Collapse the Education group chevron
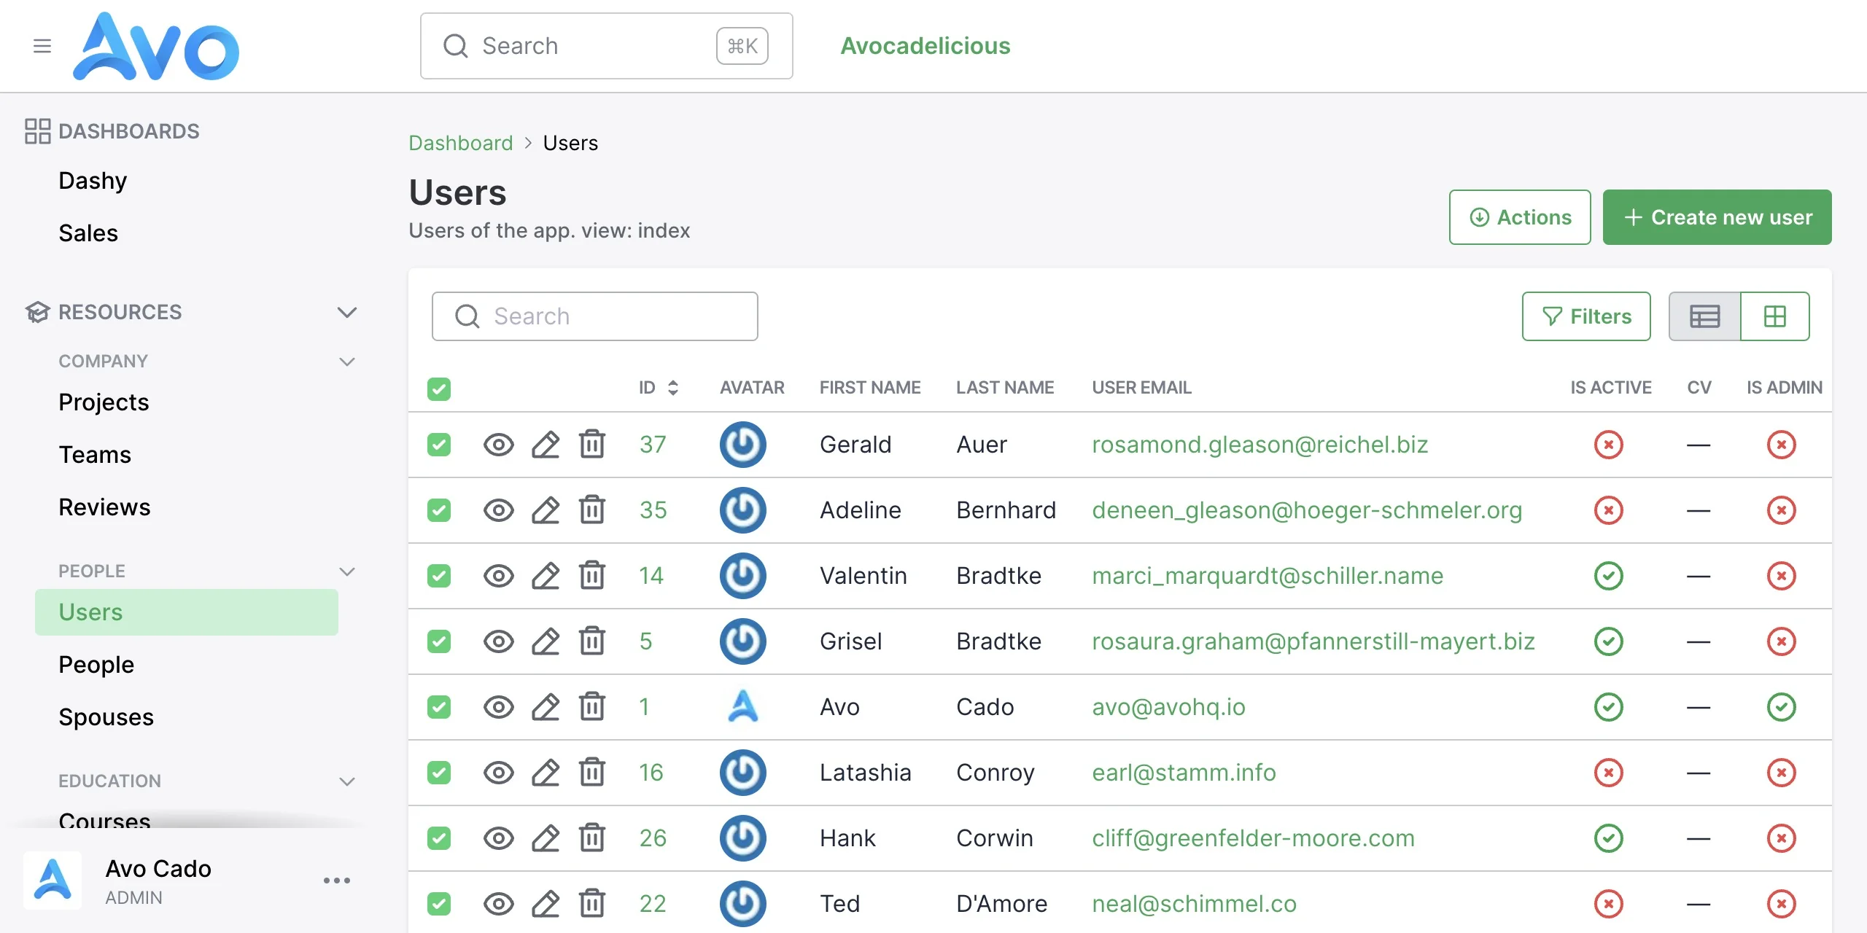Screen dimensions: 1867x933 (347, 781)
